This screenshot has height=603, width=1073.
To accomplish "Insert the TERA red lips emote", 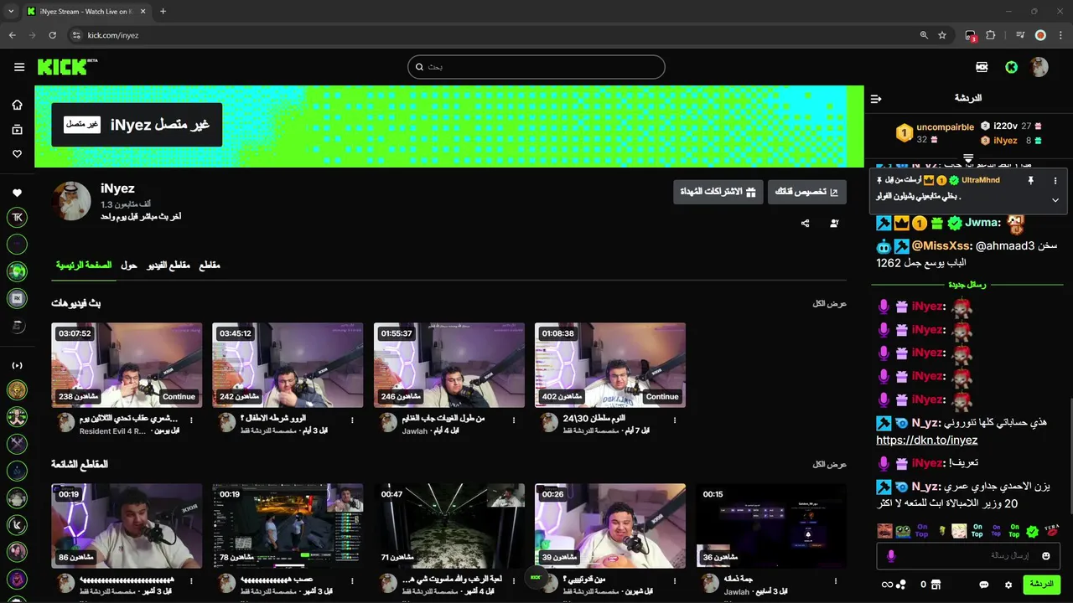I will 1051,531.
